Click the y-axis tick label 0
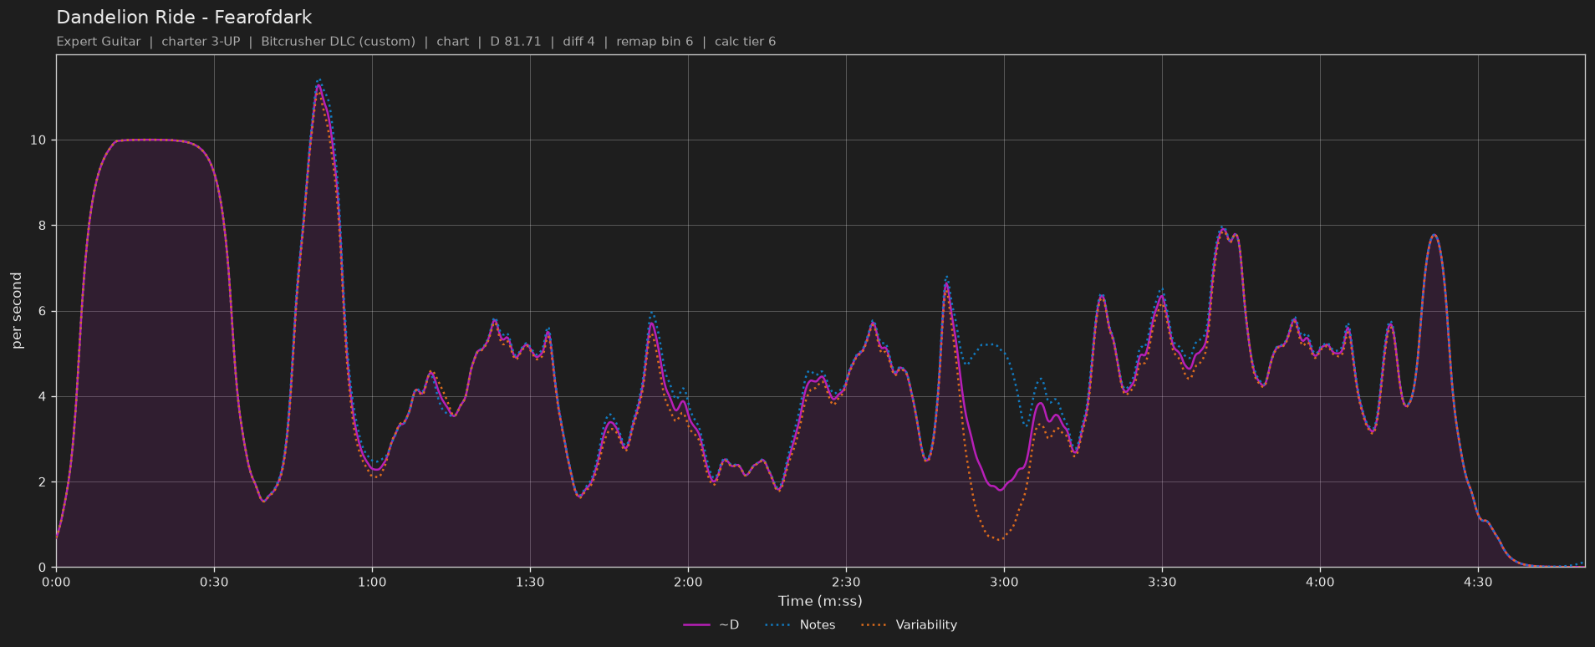This screenshot has height=647, width=1595. 42,568
